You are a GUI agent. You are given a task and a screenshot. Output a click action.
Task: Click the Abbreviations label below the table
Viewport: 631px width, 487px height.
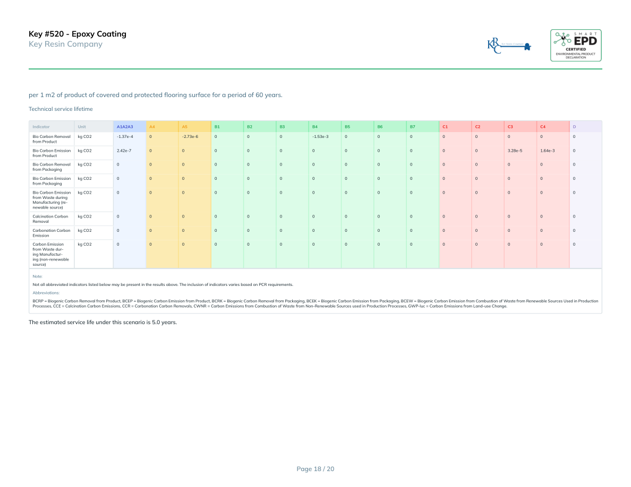pyautogui.click(x=46, y=293)
